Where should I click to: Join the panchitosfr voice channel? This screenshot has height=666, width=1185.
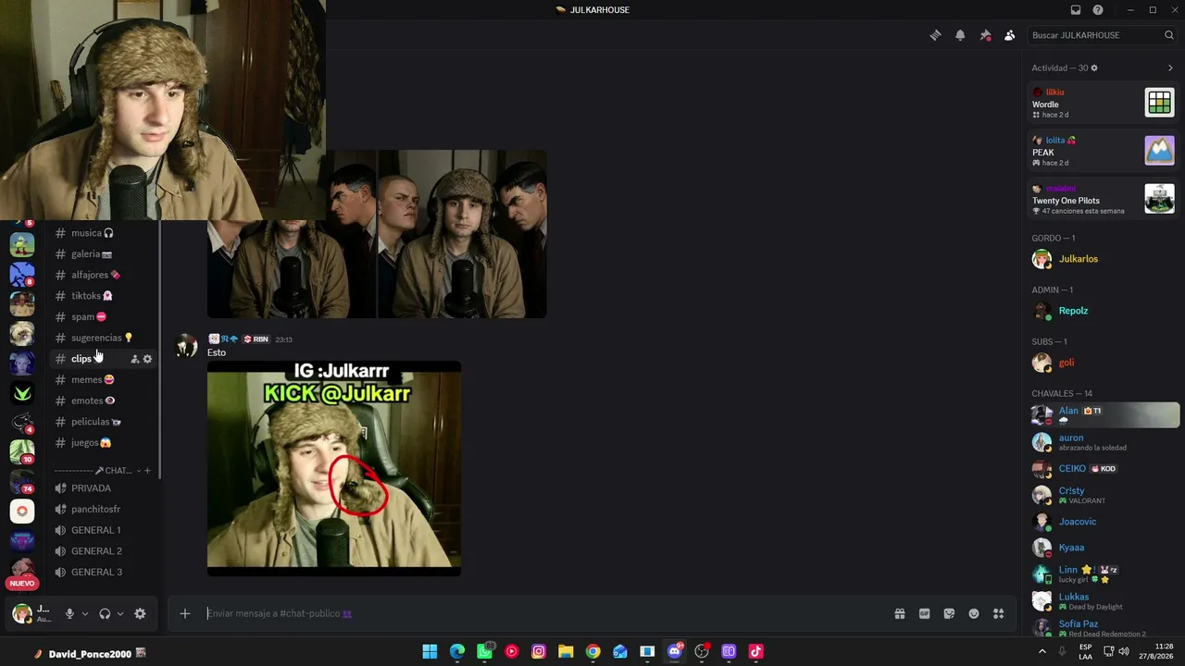(x=103, y=510)
